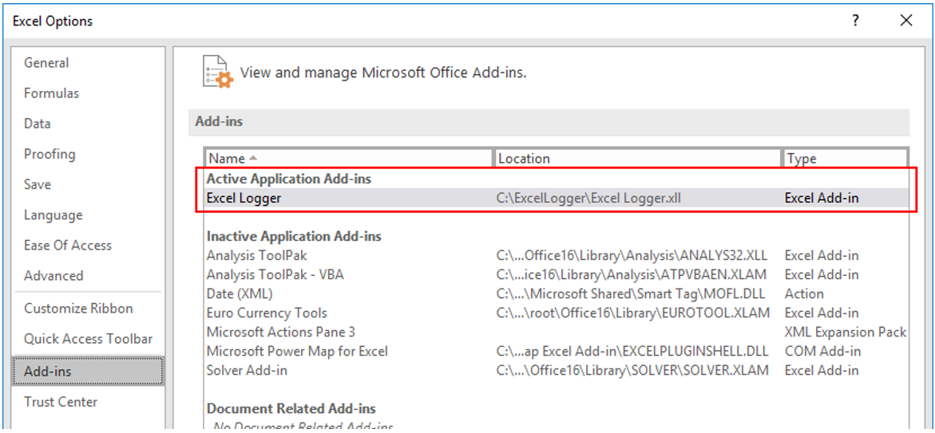Click the Help question mark icon
Image resolution: width=935 pixels, height=433 pixels.
tap(856, 22)
